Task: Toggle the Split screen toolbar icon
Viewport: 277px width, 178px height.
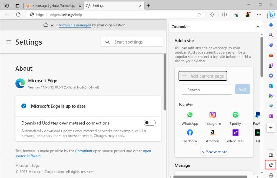Action: [x=225, y=15]
